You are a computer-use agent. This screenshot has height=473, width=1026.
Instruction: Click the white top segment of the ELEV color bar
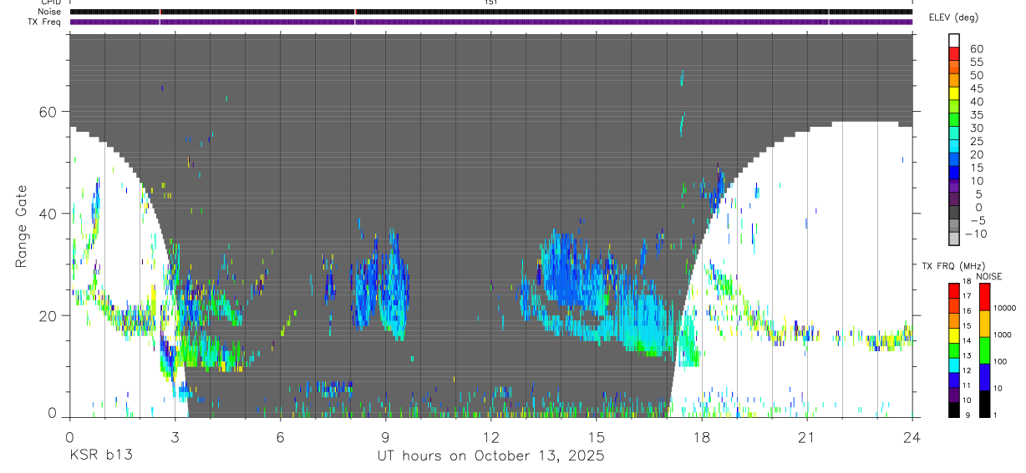pos(954,42)
